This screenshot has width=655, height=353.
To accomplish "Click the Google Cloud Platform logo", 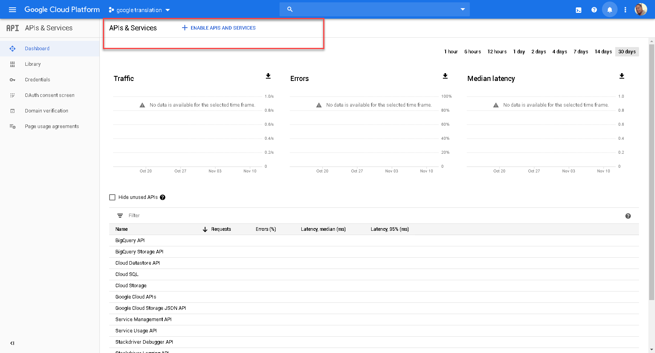I will click(x=62, y=10).
